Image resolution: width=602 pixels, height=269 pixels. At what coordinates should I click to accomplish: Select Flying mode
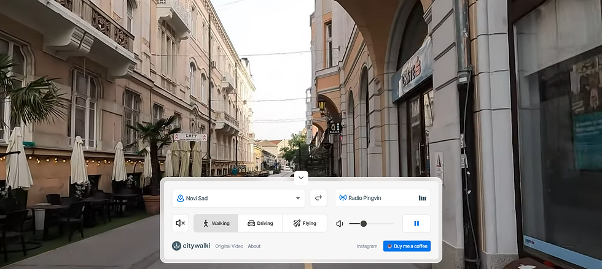click(305, 223)
